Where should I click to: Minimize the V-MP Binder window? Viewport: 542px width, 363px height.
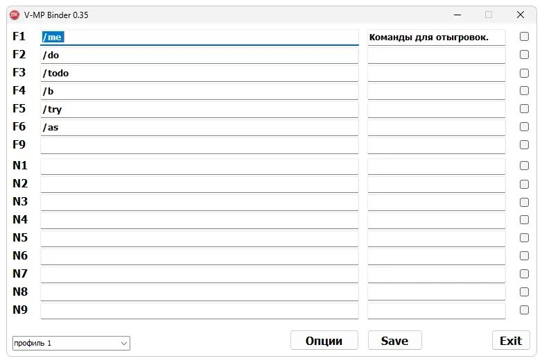(457, 15)
